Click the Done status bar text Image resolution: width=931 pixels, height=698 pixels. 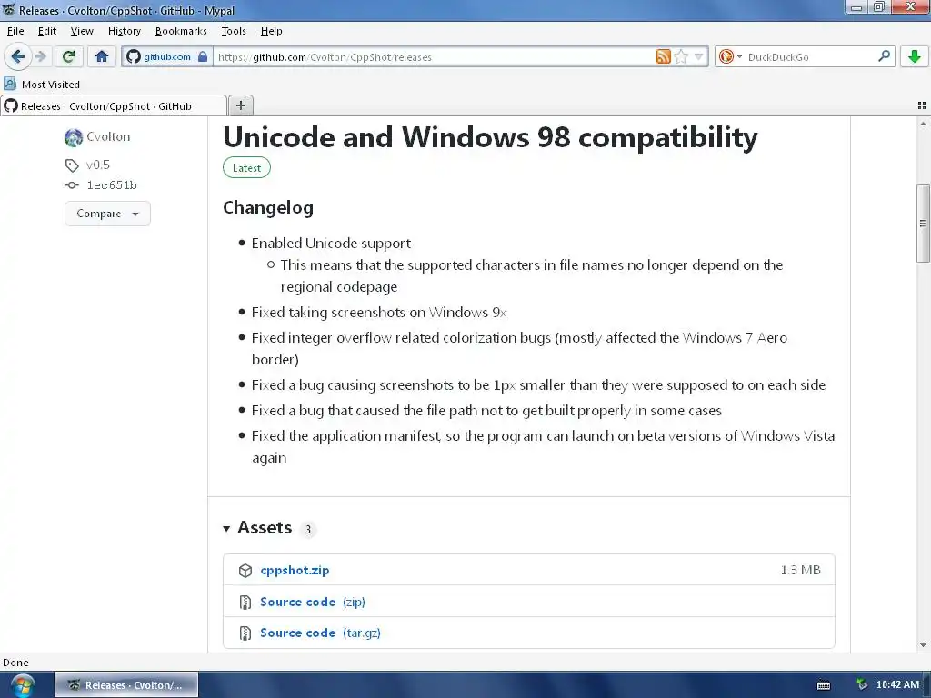pos(15,663)
